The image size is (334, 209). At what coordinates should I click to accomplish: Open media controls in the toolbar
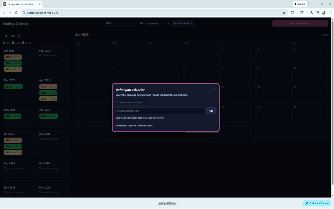[318, 13]
